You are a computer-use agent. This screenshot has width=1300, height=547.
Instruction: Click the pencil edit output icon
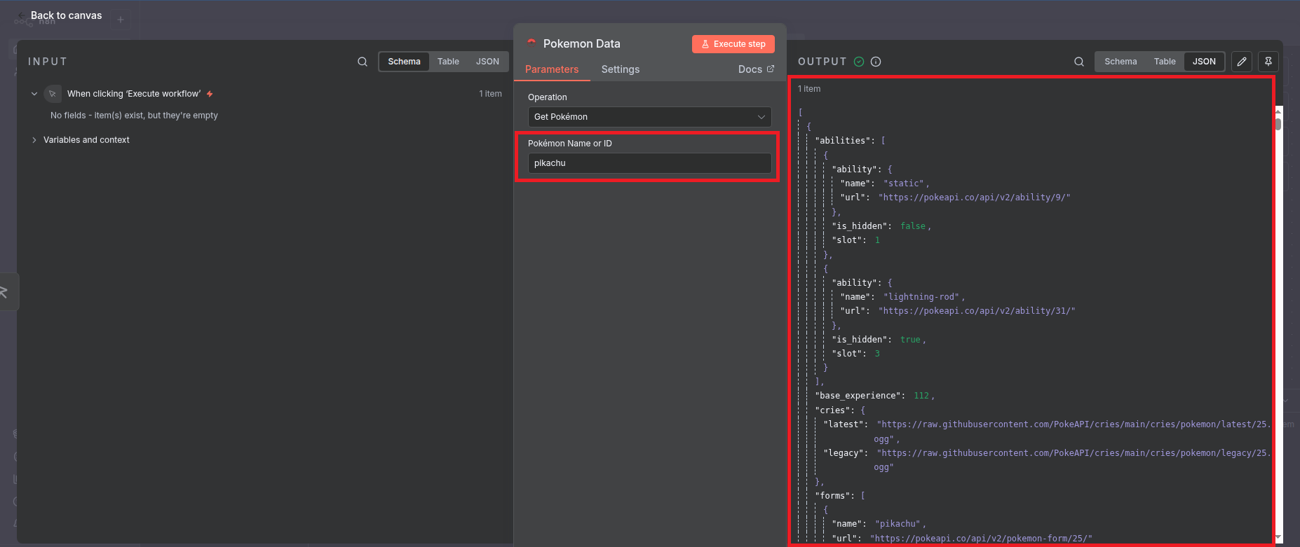[x=1242, y=62]
